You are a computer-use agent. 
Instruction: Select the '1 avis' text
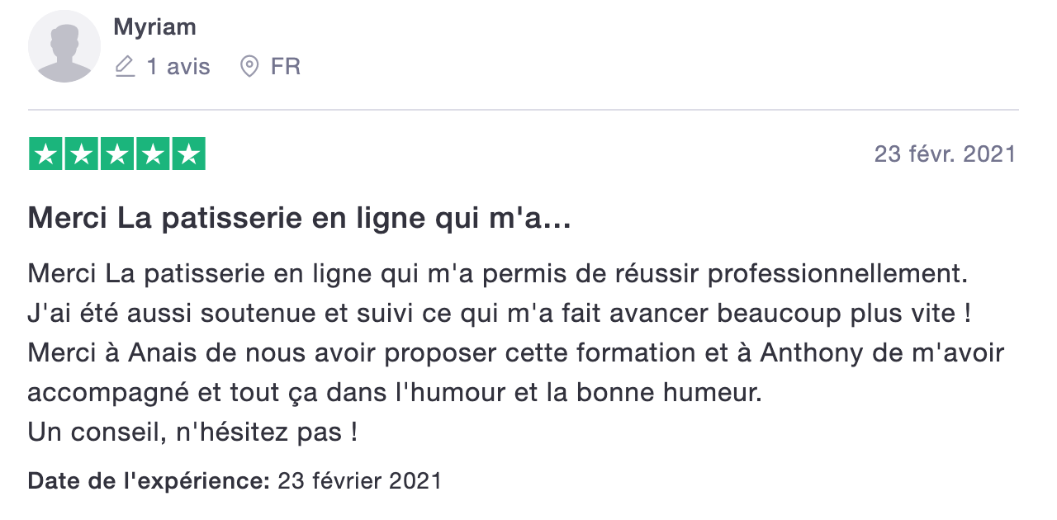click(x=178, y=66)
